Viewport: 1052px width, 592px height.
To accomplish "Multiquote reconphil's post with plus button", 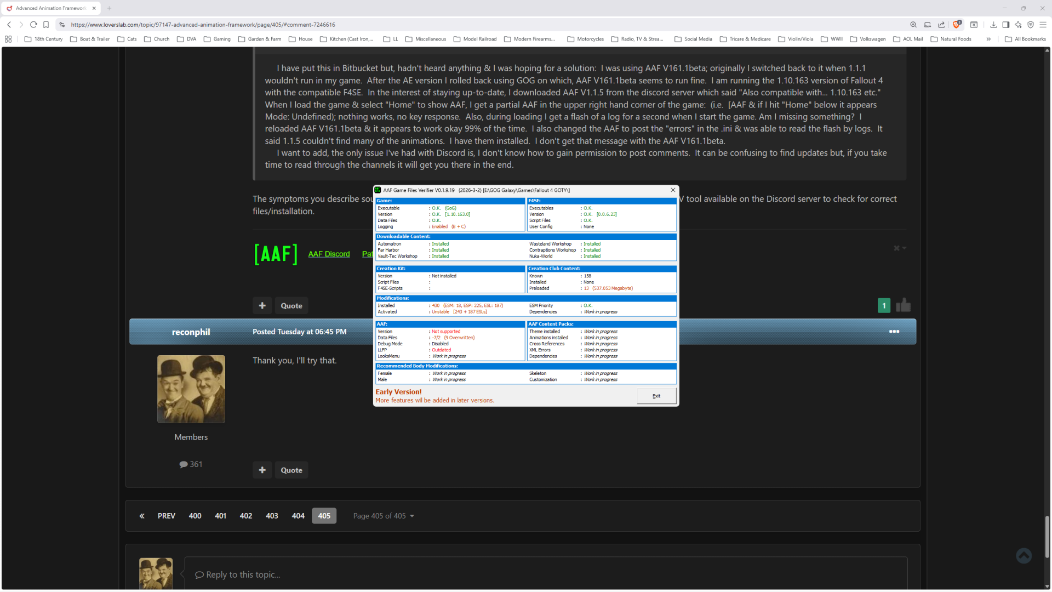I will click(x=262, y=470).
